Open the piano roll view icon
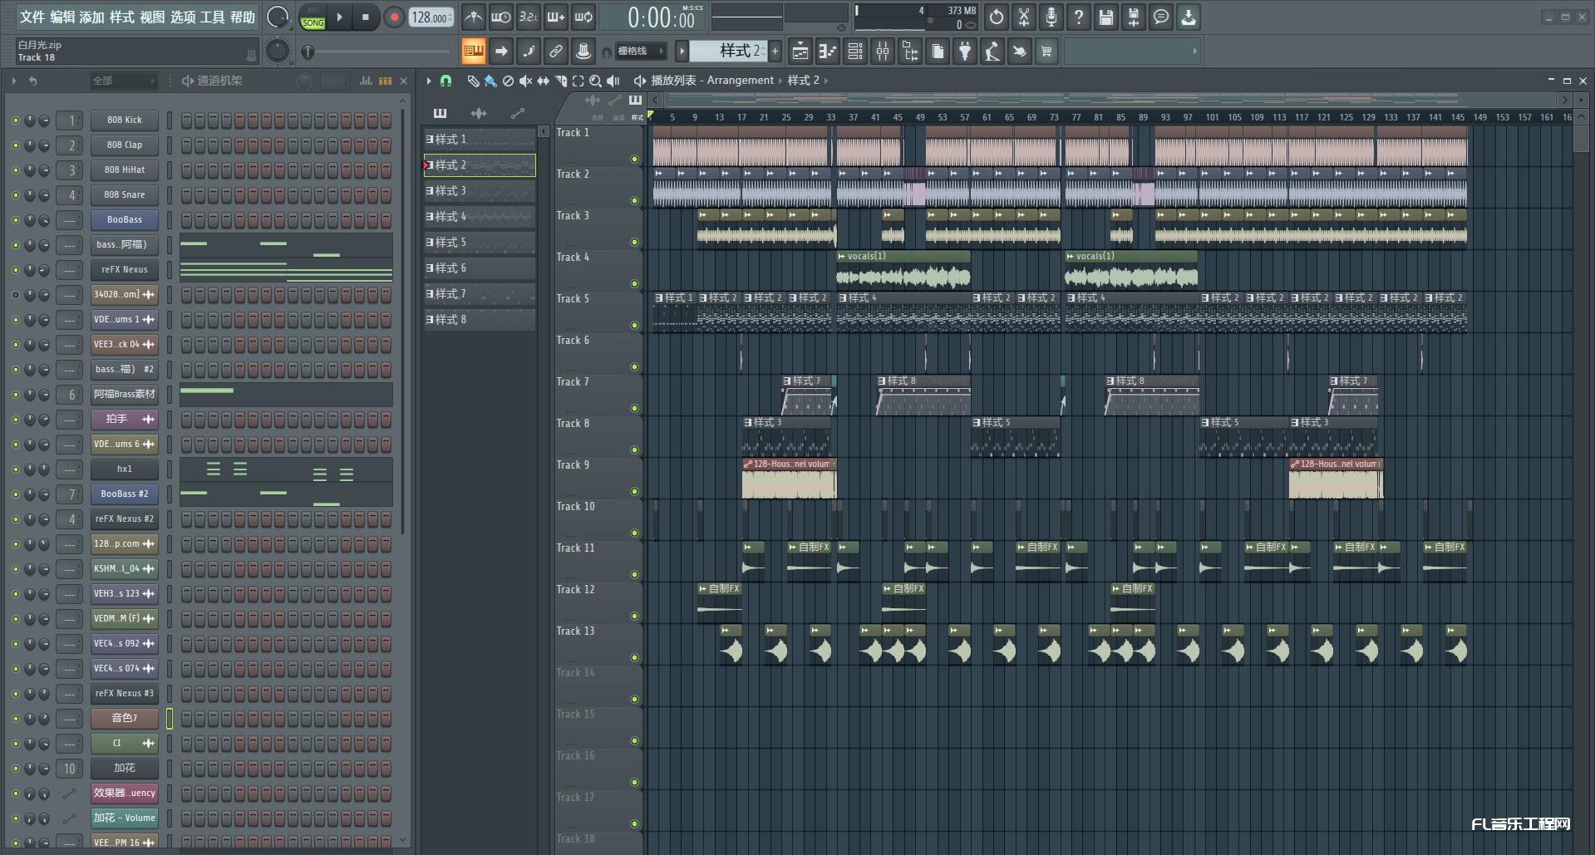 (827, 52)
